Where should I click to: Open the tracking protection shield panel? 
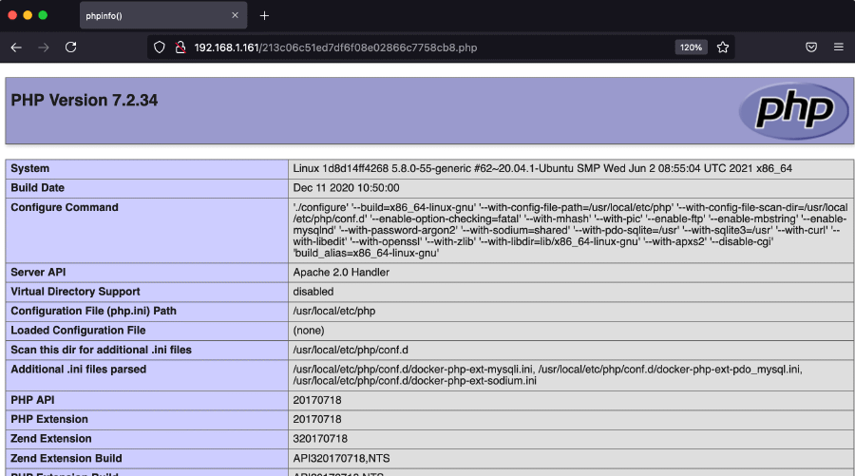click(160, 47)
